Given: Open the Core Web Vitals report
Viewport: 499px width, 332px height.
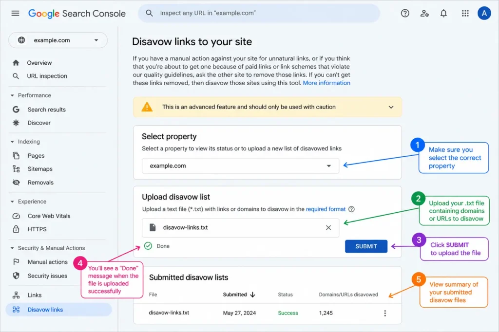Looking at the screenshot, I should [49, 216].
